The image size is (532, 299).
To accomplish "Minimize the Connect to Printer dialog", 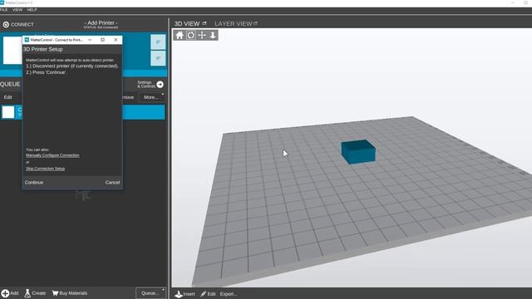I will click(x=90, y=40).
